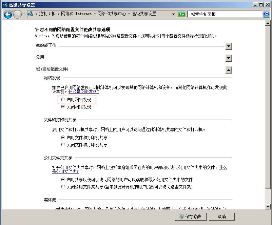Viewport: 272px width, 225px height.
Task: Click the 网络发现 section heading
Action: click(52, 78)
